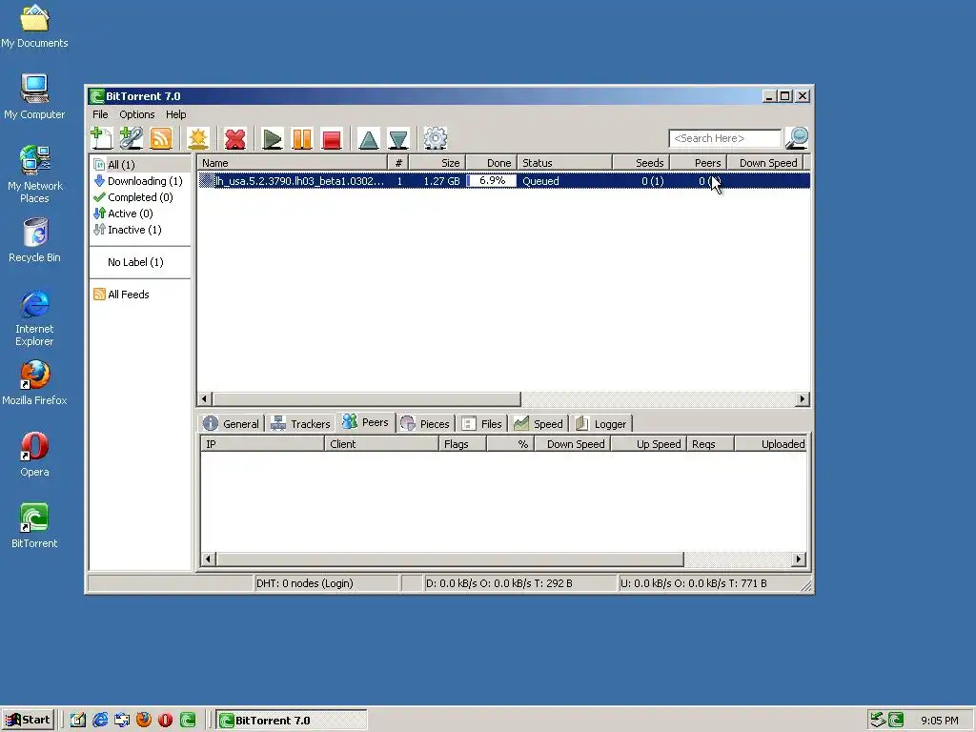976x732 pixels.
Task: Open the Windows Start menu
Action: coord(28,721)
